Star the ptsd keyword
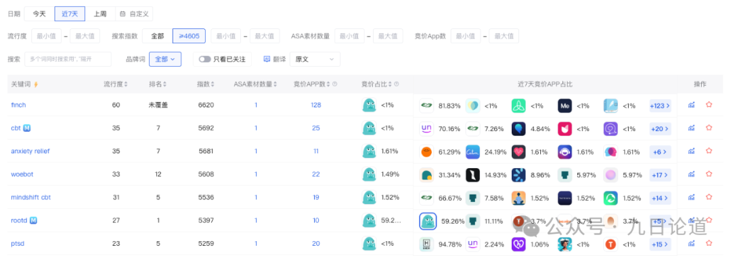 pyautogui.click(x=709, y=243)
